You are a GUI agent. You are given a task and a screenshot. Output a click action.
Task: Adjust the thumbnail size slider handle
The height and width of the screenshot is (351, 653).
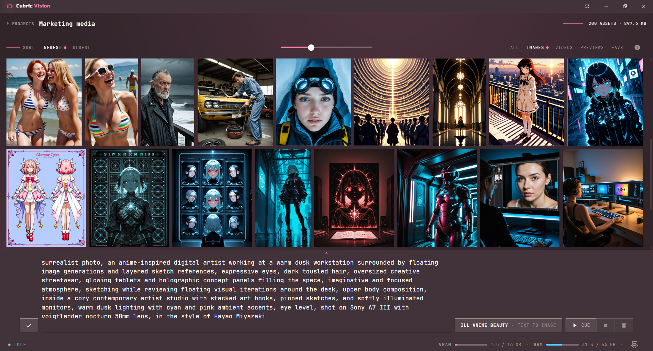pos(311,48)
